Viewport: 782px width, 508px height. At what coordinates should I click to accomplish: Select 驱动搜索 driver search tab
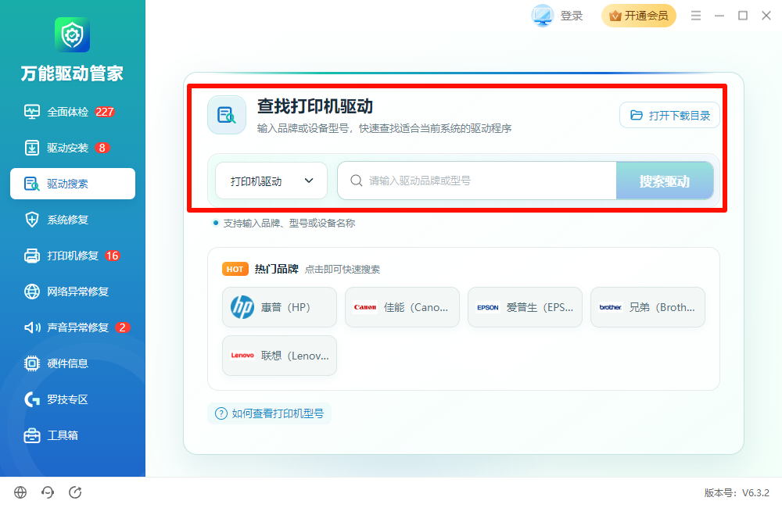[x=72, y=184]
